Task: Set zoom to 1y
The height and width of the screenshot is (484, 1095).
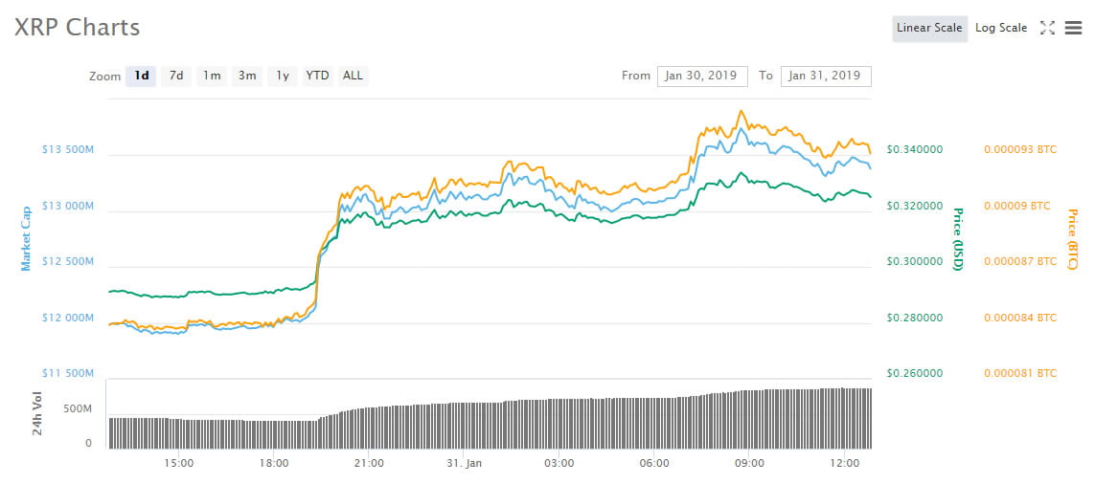Action: (282, 76)
